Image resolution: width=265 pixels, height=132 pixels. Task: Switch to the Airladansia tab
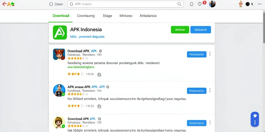click(148, 16)
